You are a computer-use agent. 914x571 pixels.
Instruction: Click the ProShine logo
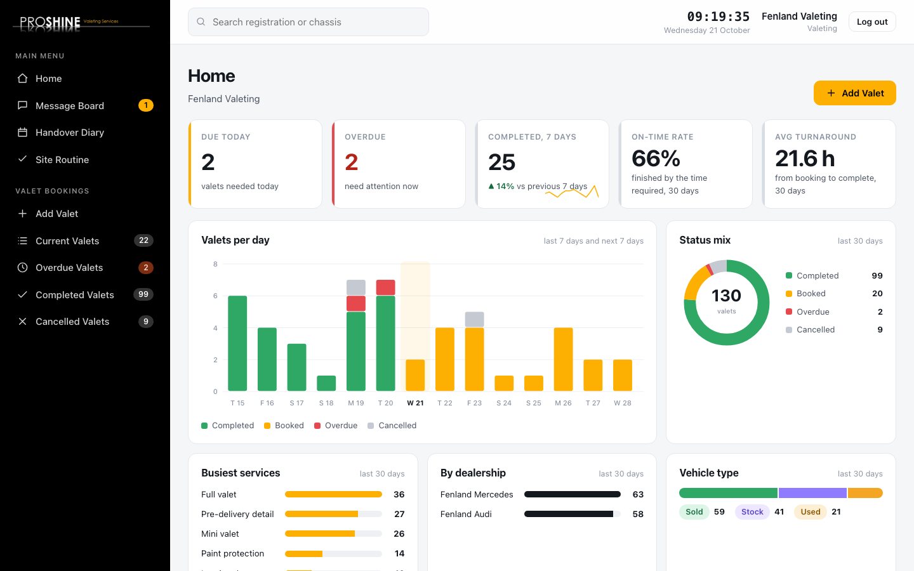pos(81,23)
